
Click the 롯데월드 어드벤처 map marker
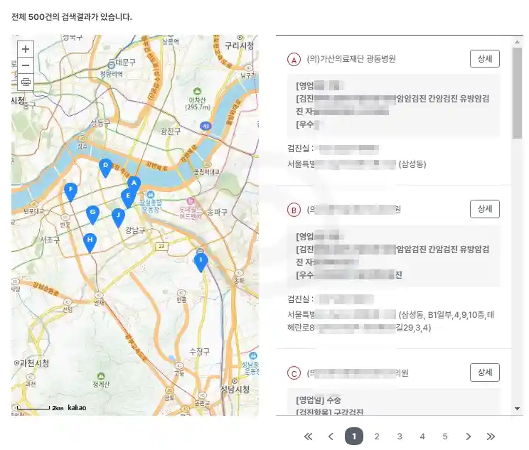[x=191, y=201]
